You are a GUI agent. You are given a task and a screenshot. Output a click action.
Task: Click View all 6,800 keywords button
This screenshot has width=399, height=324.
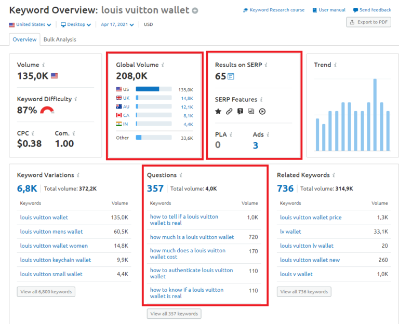(46, 292)
